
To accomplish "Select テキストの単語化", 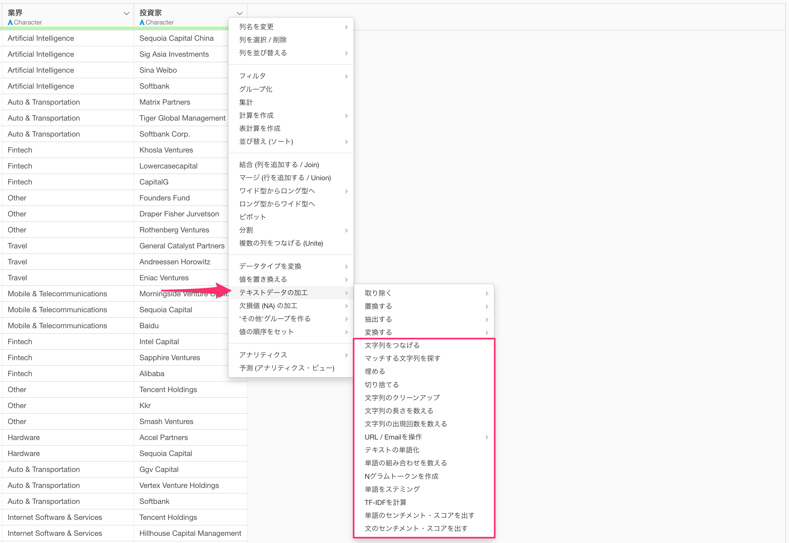I will point(424,450).
